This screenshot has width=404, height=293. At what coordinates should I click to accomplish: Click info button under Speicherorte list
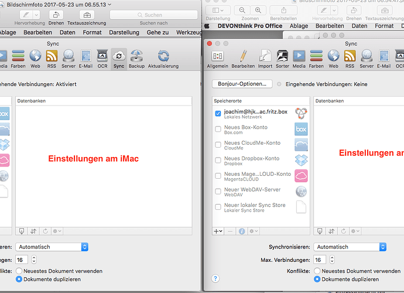pos(242,231)
